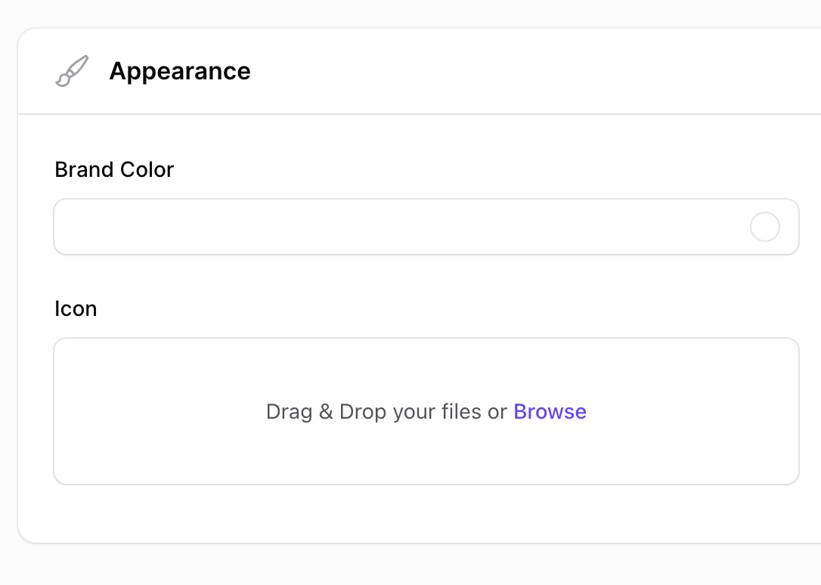This screenshot has width=821, height=585.
Task: Click the purple Browse text in uploader
Action: pos(550,411)
